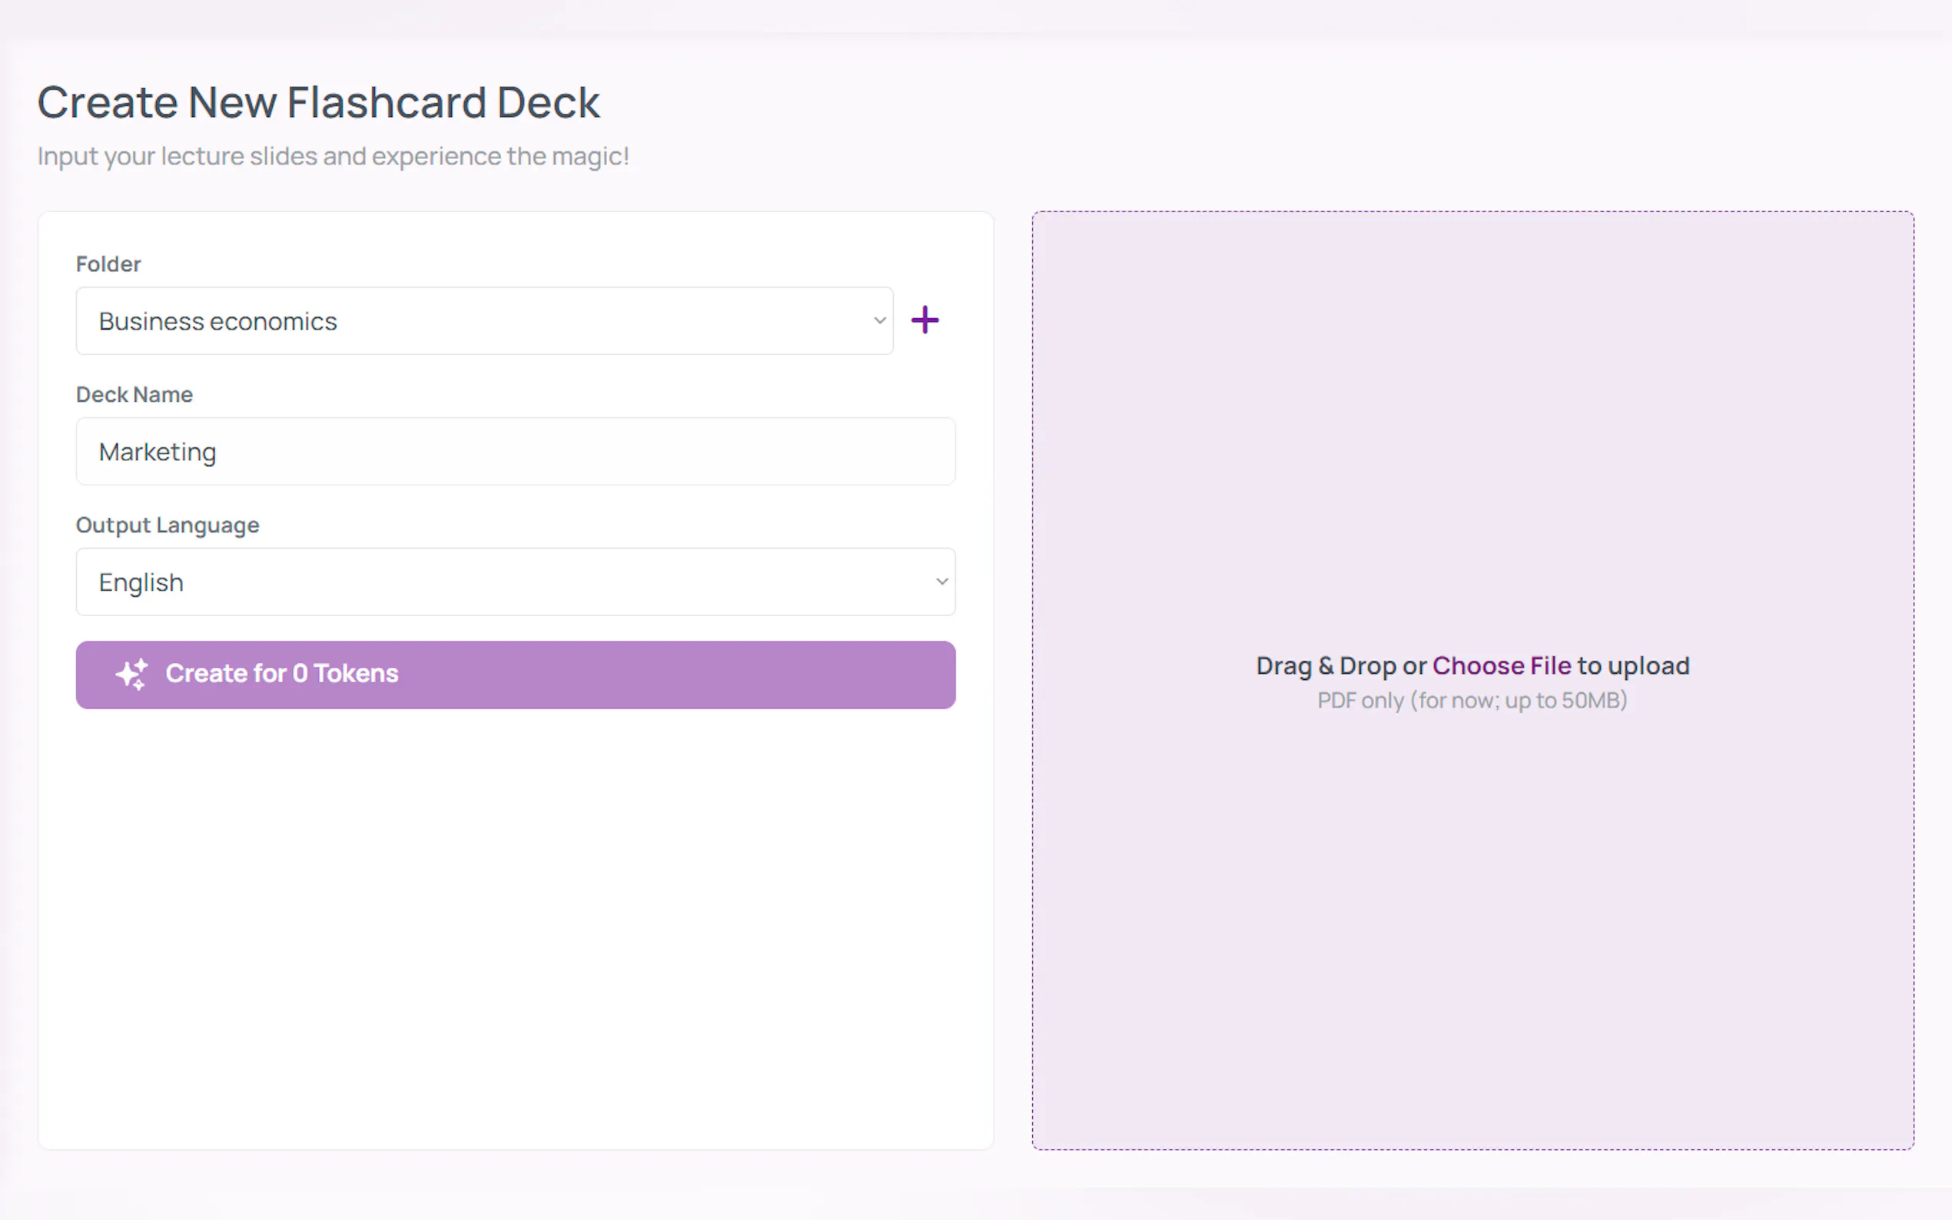The image size is (1952, 1220).
Task: Click the Output Language field label
Action: click(167, 525)
